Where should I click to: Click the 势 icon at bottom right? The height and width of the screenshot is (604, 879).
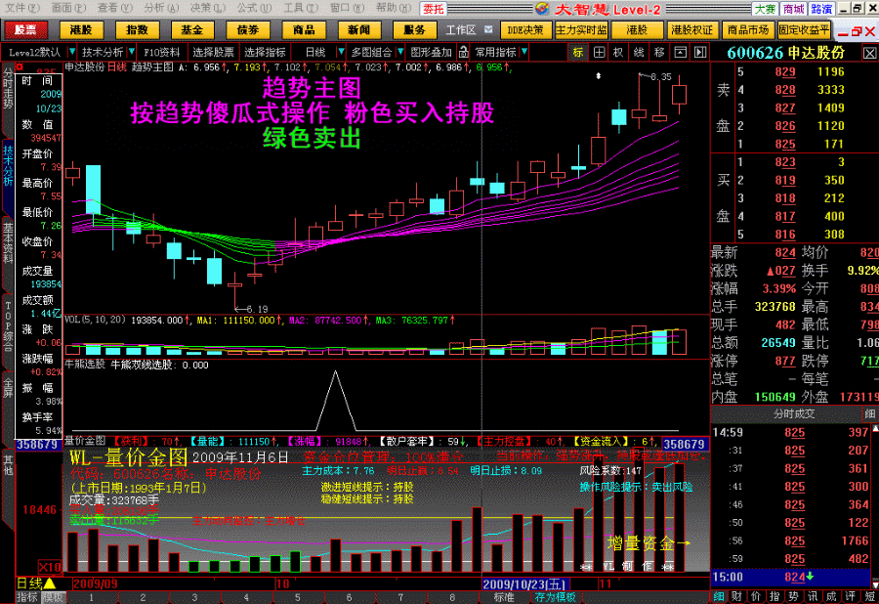coord(794,597)
